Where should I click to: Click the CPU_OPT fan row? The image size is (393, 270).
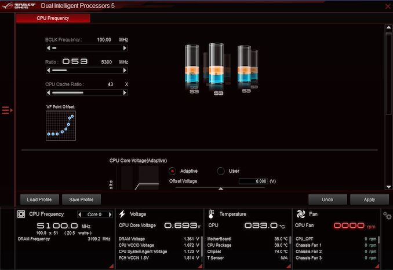(336, 239)
